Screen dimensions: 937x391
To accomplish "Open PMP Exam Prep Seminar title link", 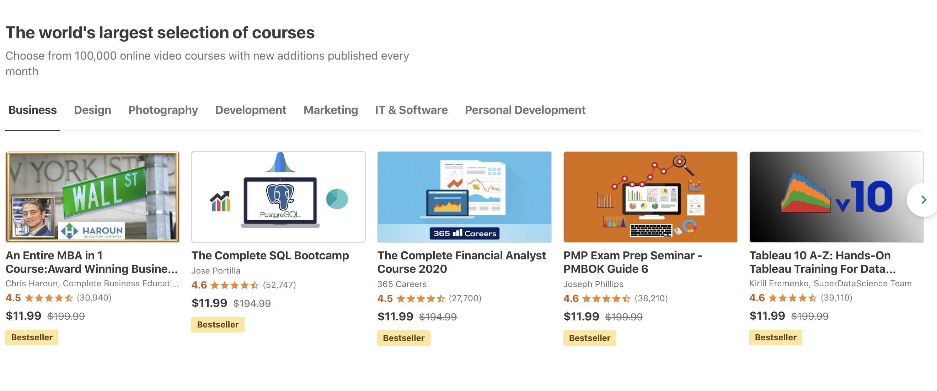I will [x=633, y=262].
